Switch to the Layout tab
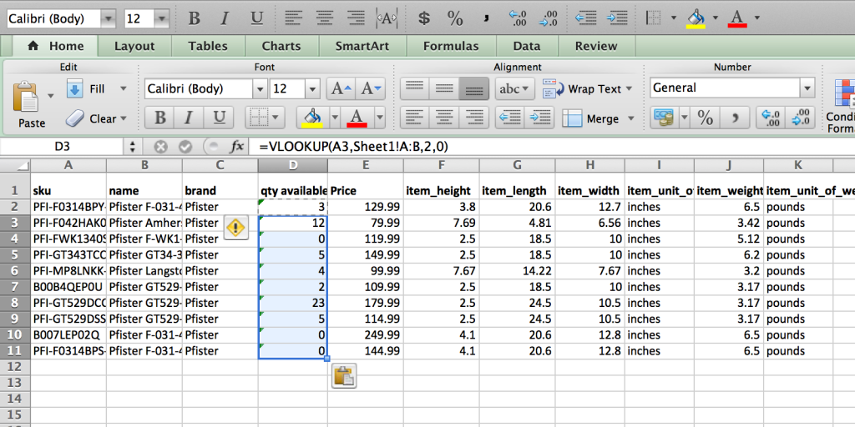 tap(134, 47)
